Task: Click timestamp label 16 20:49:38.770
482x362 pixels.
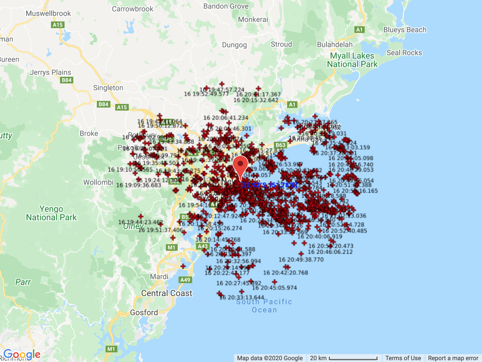Action: [301, 259]
